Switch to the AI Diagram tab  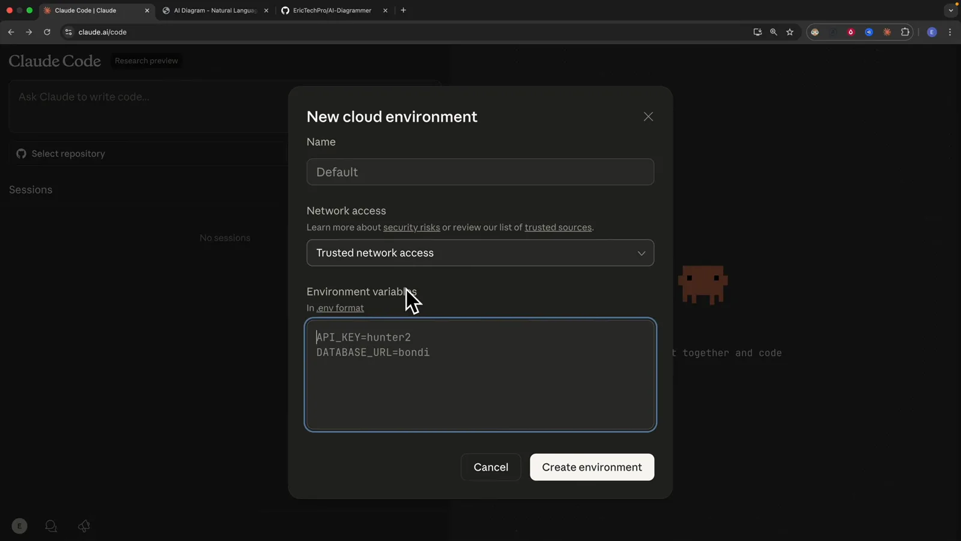(x=214, y=10)
